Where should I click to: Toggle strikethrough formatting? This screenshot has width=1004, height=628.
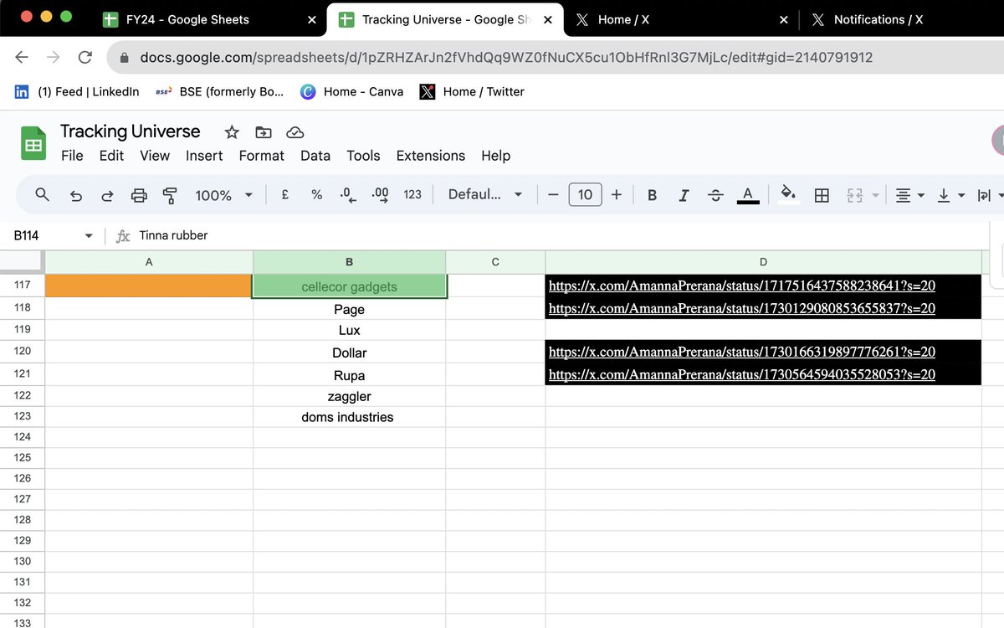(715, 195)
